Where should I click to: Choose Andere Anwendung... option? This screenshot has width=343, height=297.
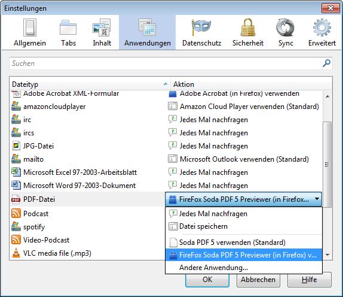244,268
